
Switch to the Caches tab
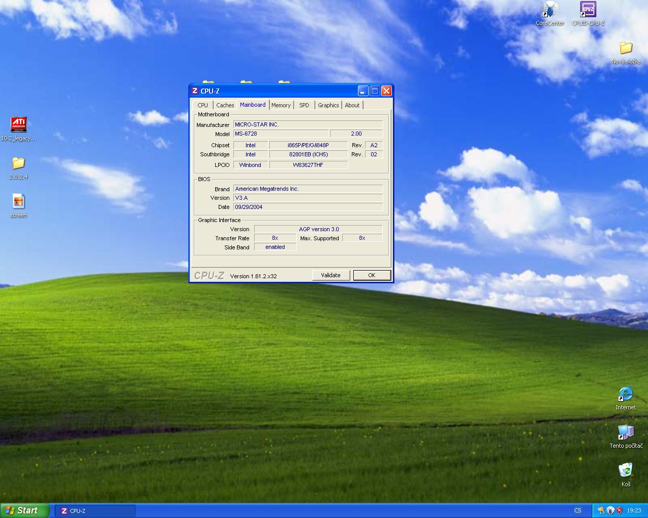225,105
